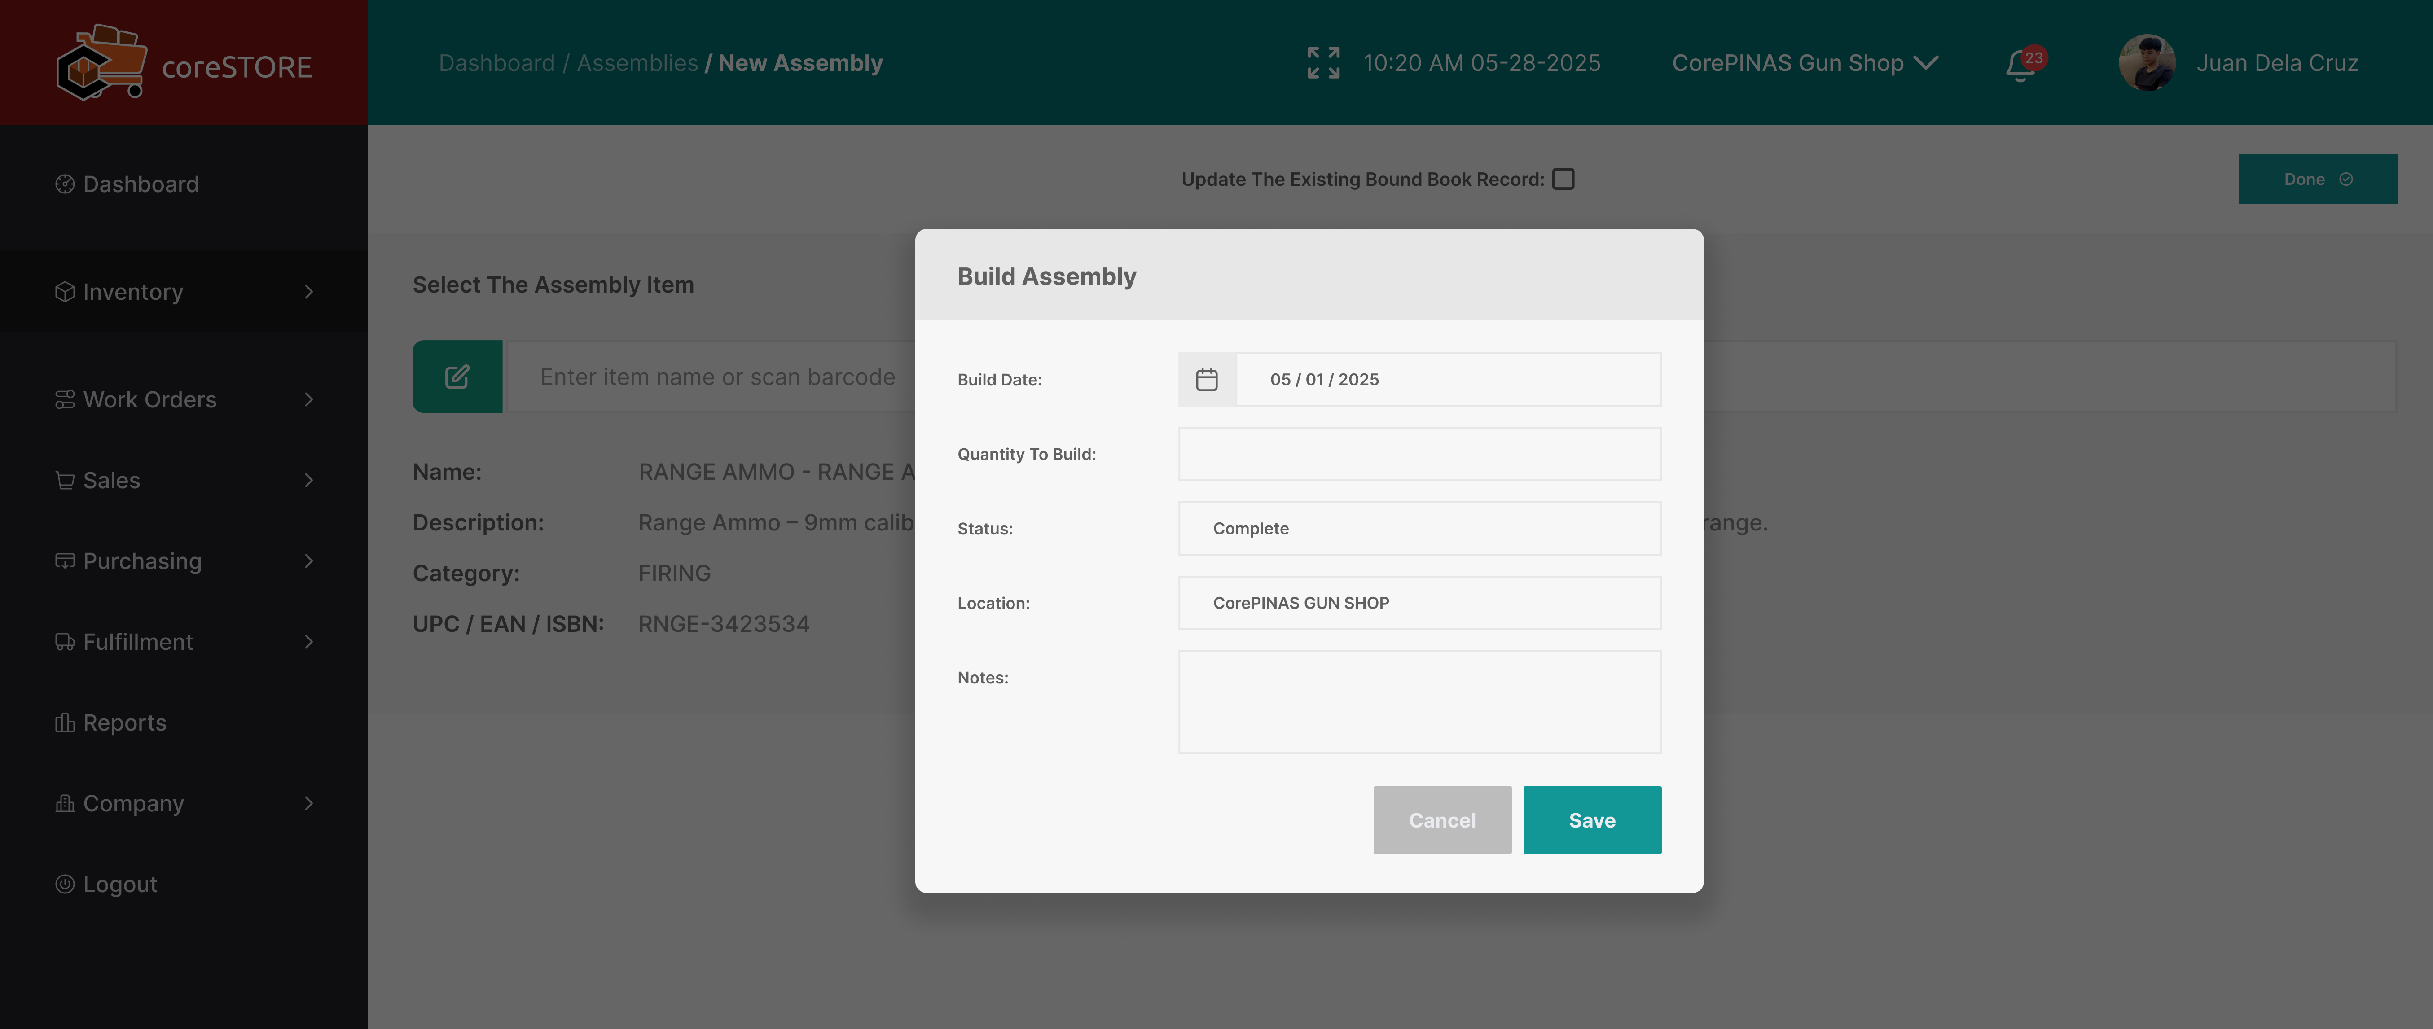This screenshot has height=1029, width=2433.
Task: Click the Juan Dela Cruz username
Action: click(x=2277, y=63)
